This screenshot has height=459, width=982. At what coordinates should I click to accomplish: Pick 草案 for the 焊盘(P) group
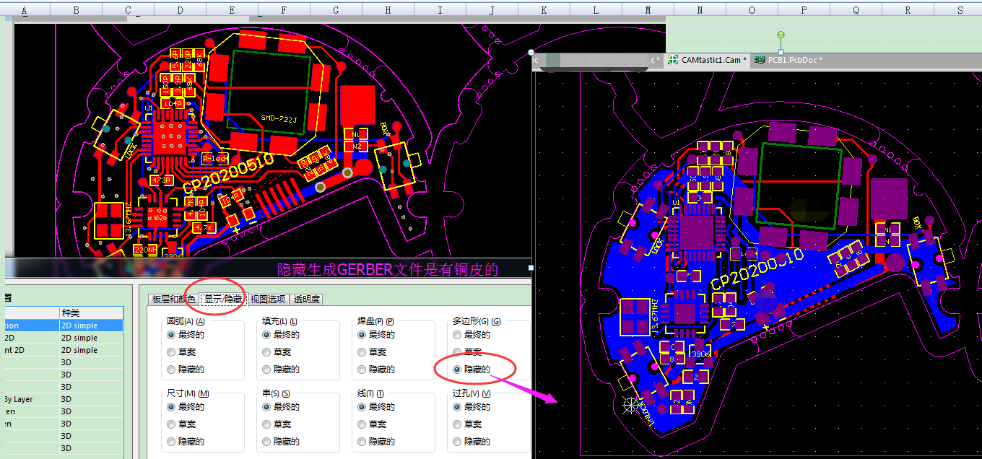362,352
